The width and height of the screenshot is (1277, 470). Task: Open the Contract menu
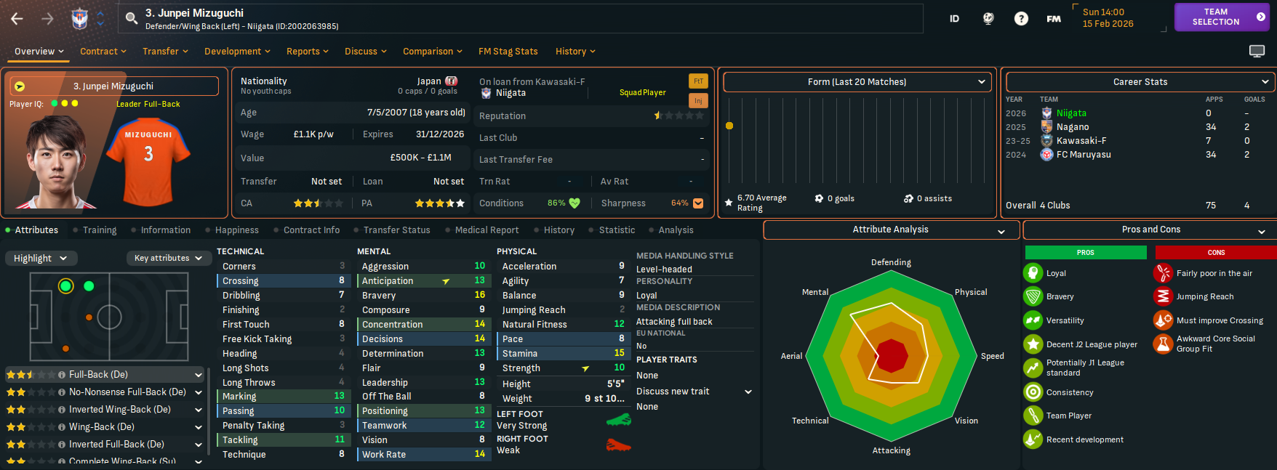(x=103, y=52)
